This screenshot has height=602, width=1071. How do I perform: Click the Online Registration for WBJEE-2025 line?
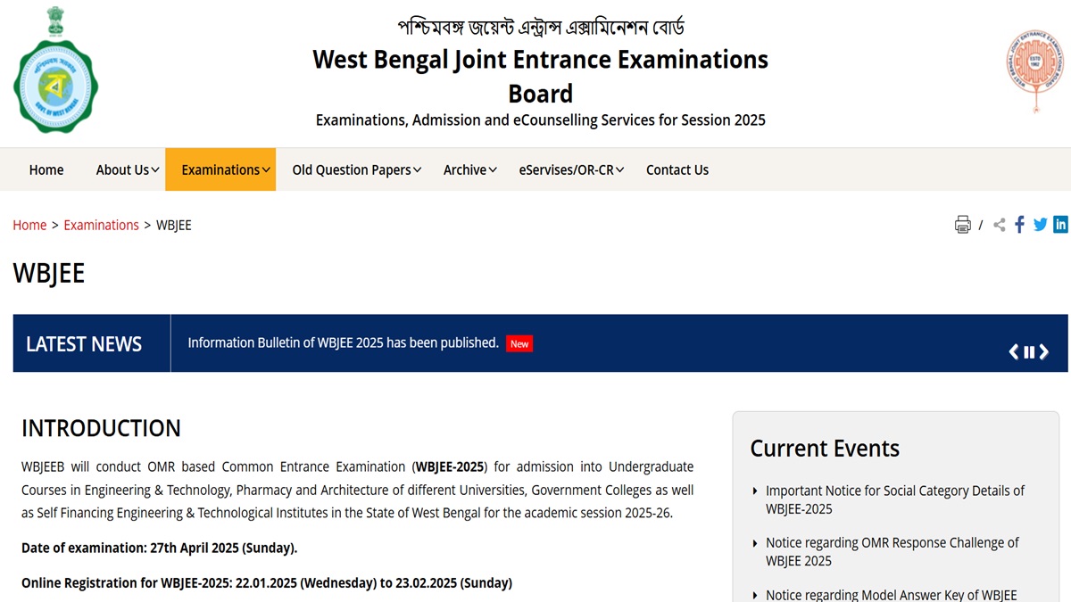[267, 583]
